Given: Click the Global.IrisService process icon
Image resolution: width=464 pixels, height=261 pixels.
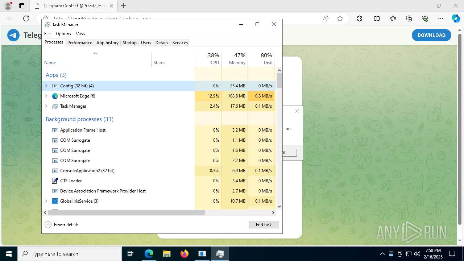Looking at the screenshot, I should [x=55, y=201].
